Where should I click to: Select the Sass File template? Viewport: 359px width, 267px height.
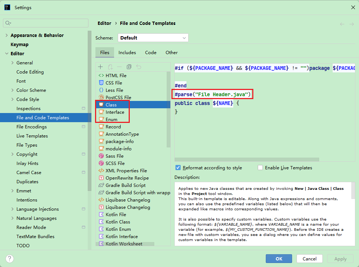[x=114, y=156]
